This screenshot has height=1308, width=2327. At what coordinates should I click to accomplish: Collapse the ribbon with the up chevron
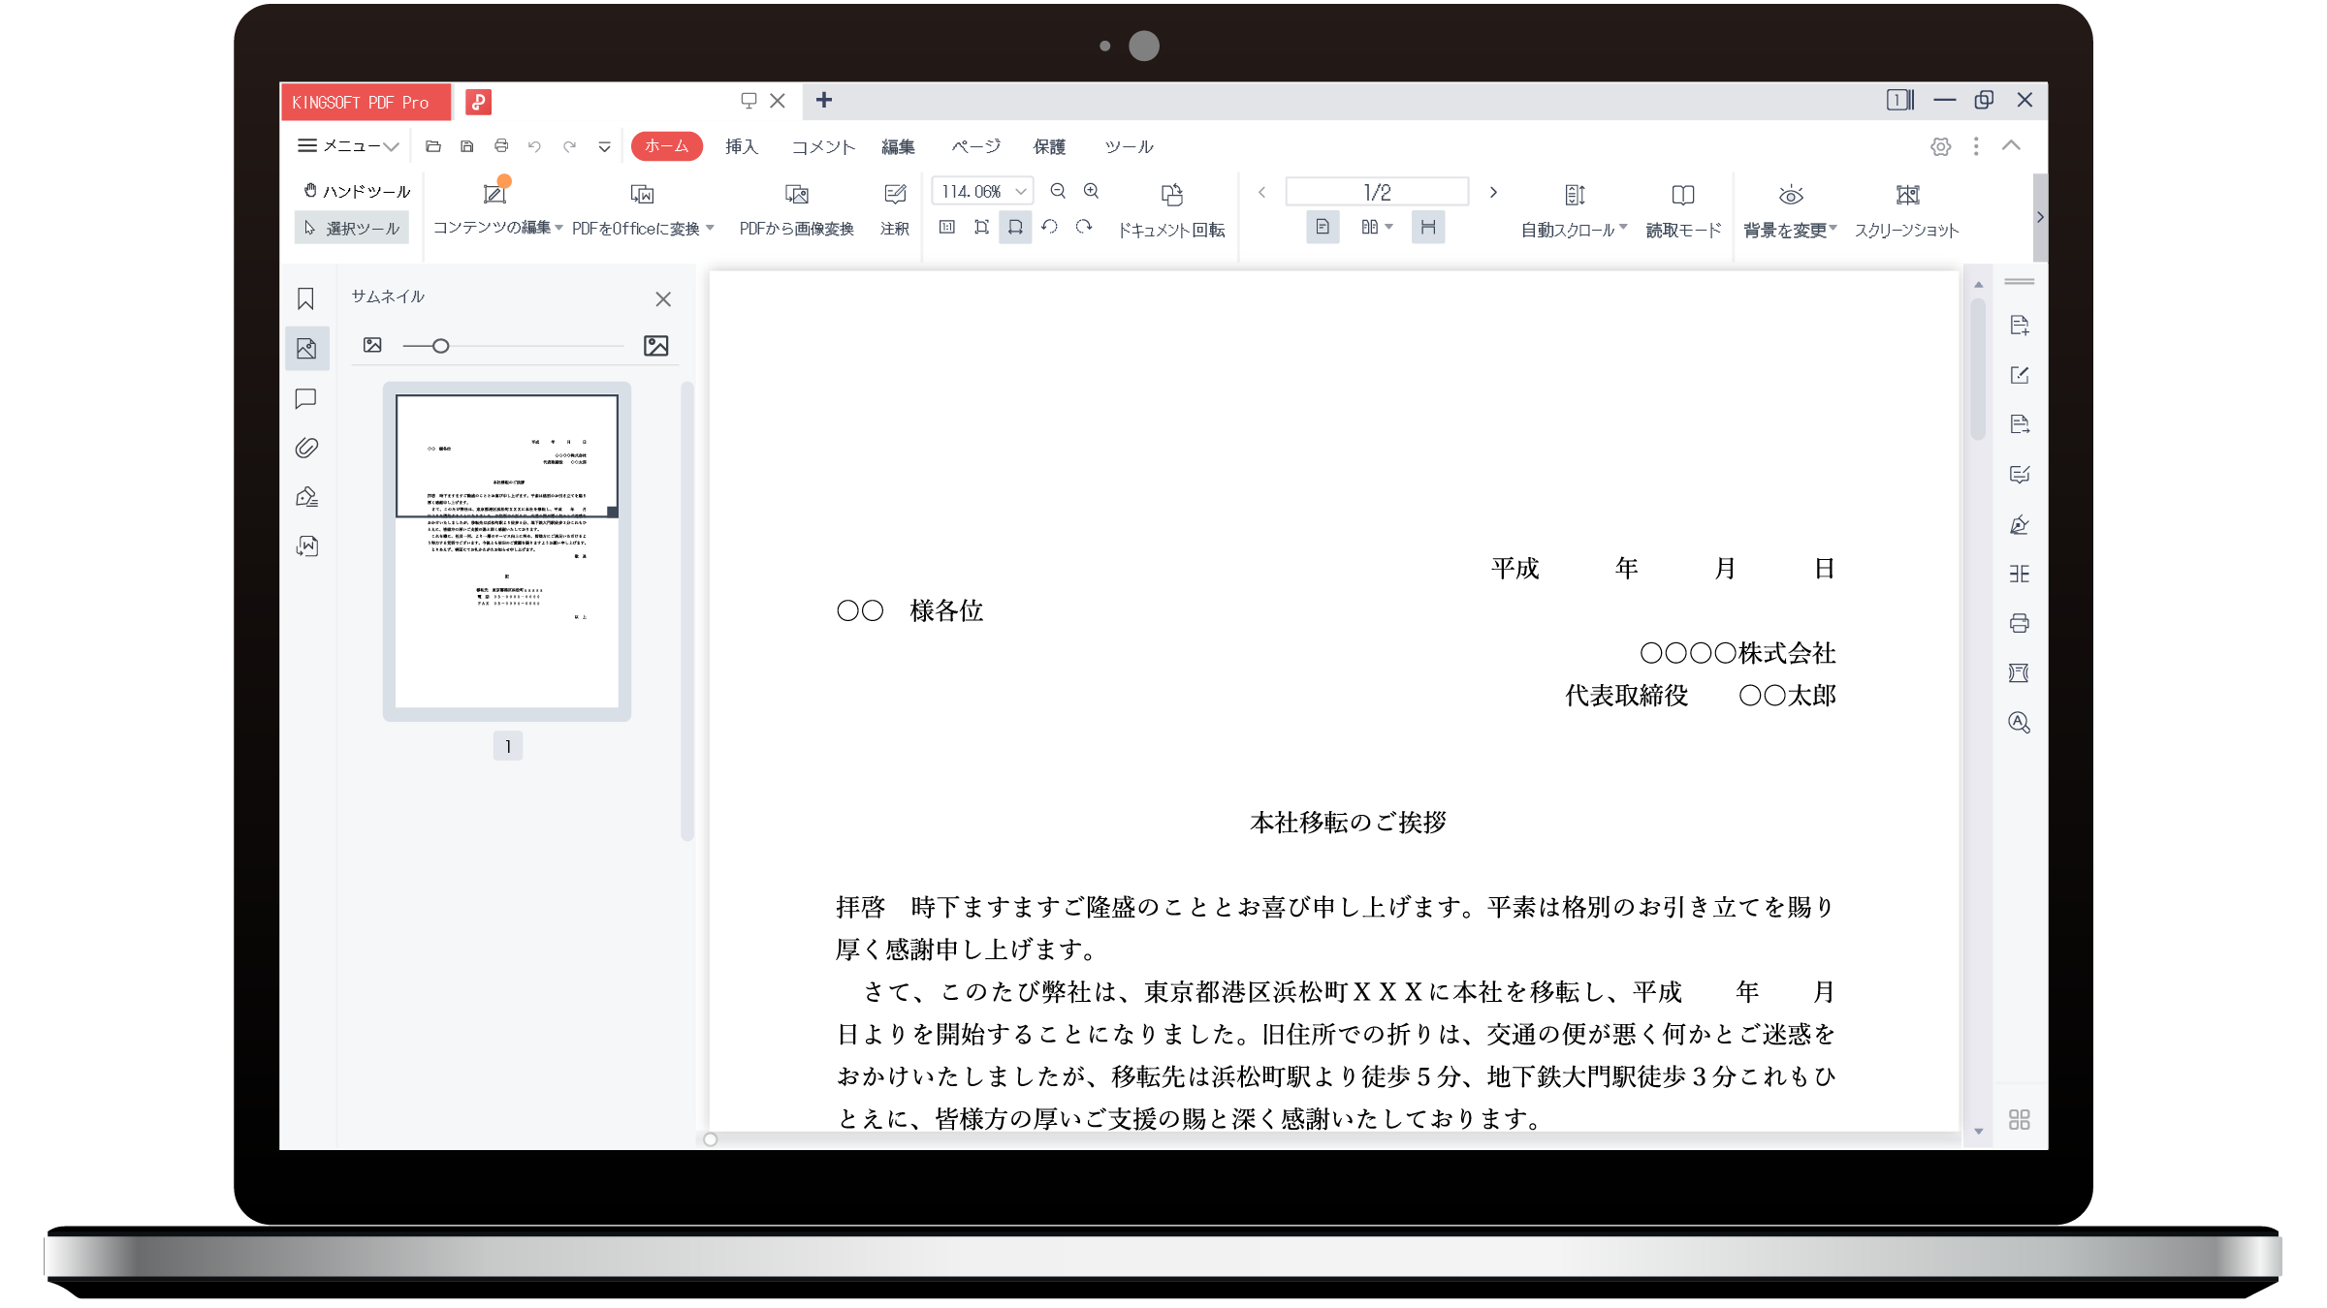click(2011, 145)
